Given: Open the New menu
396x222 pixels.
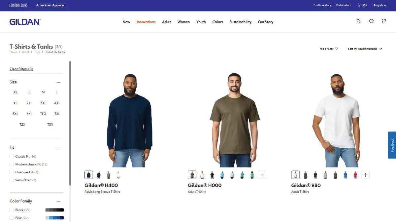Looking at the screenshot, I should (126, 22).
